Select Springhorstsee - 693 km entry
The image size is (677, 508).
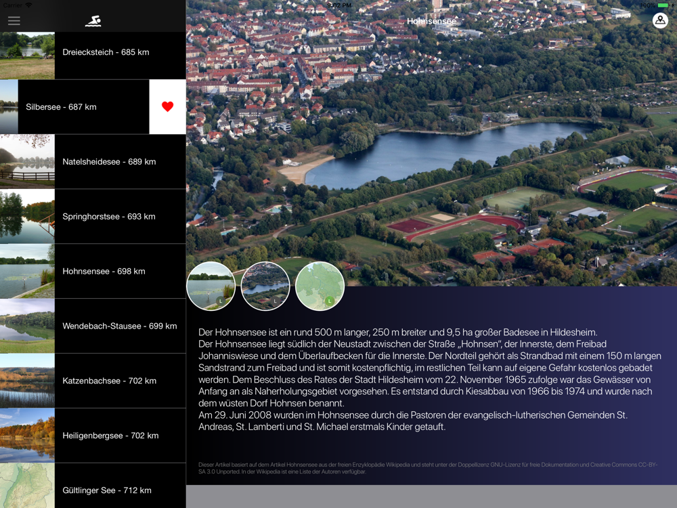[93, 217]
